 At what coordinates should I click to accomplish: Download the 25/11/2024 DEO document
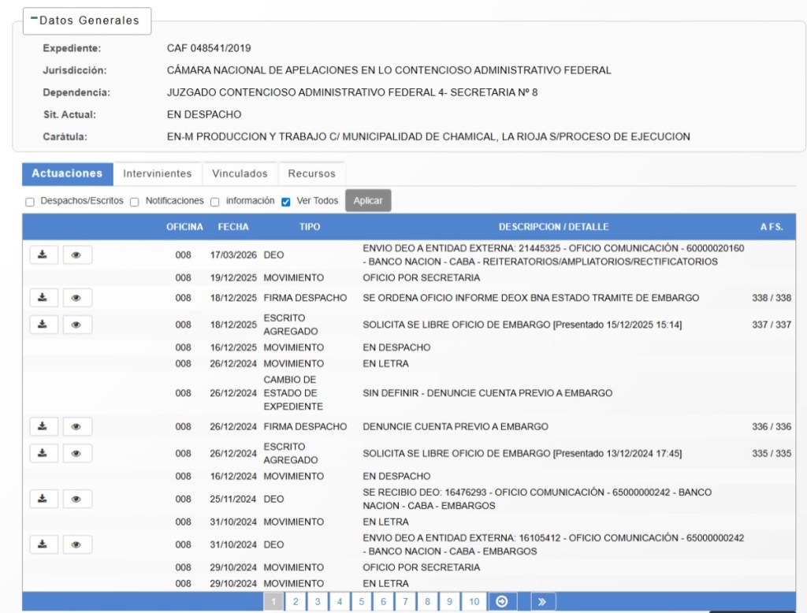coord(43,499)
